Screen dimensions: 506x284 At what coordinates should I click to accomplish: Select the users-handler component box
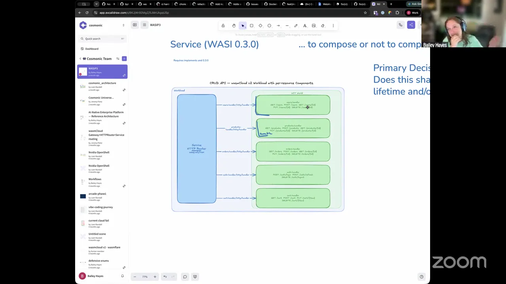pyautogui.click(x=293, y=105)
